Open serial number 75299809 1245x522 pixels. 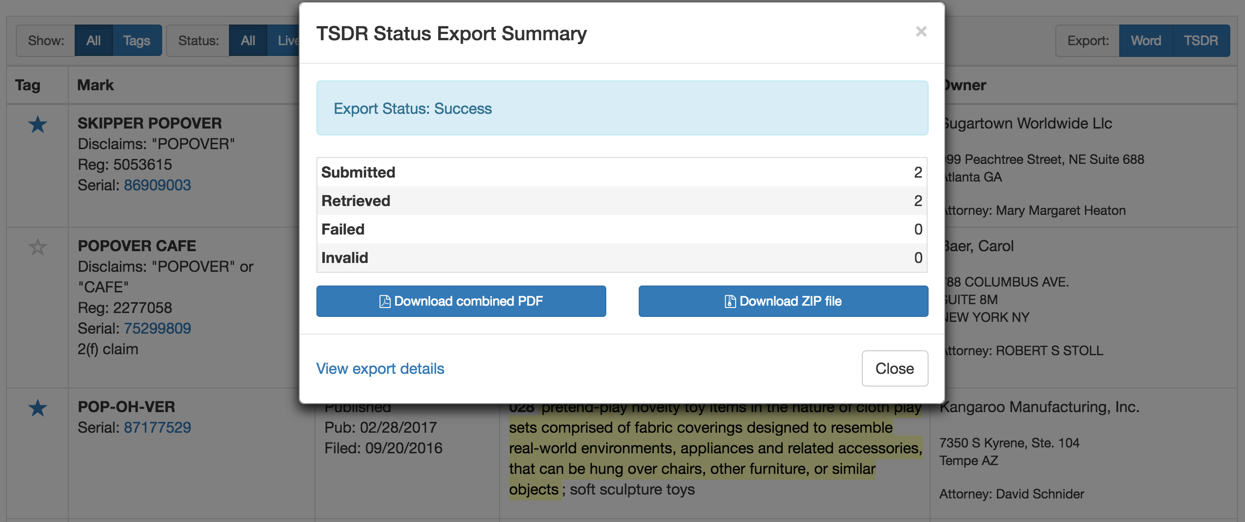tap(157, 328)
